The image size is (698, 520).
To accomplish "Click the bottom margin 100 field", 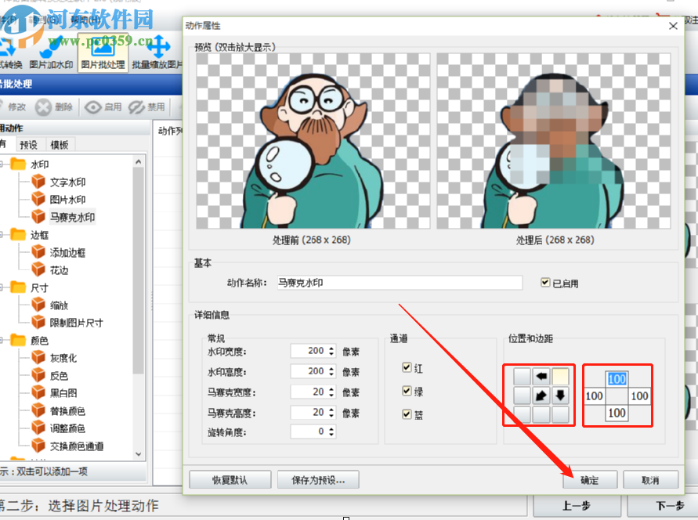I will click(617, 413).
